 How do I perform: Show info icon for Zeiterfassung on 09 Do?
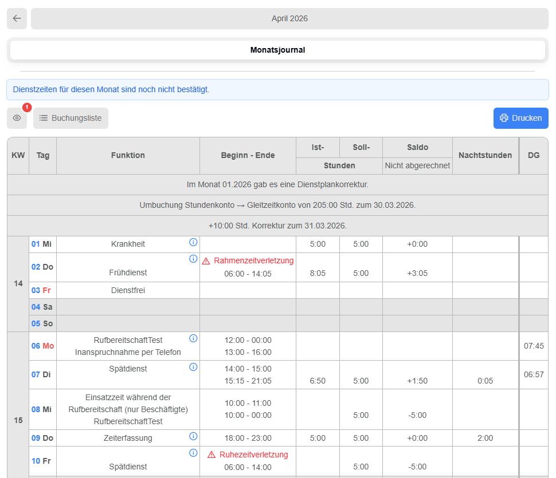[x=193, y=436]
